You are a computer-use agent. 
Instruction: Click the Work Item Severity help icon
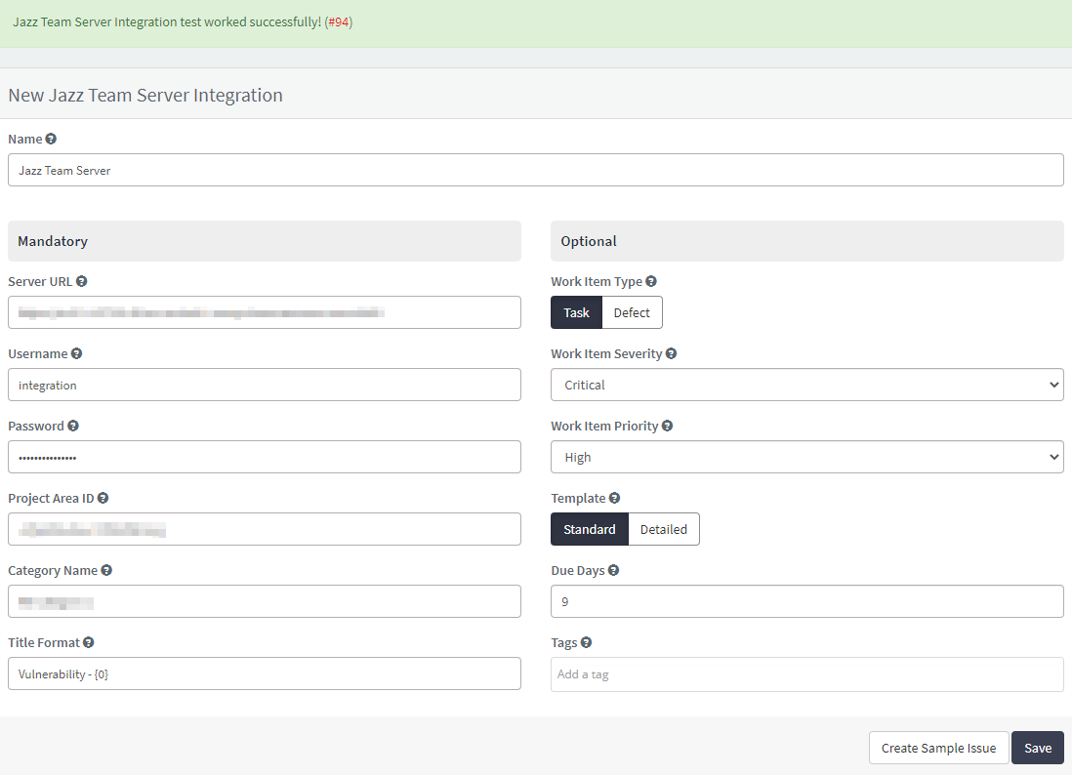pos(671,353)
